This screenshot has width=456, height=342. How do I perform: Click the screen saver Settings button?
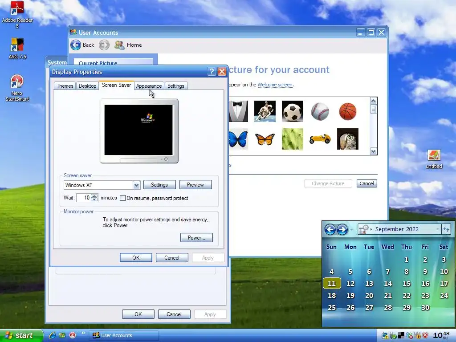pyautogui.click(x=159, y=185)
